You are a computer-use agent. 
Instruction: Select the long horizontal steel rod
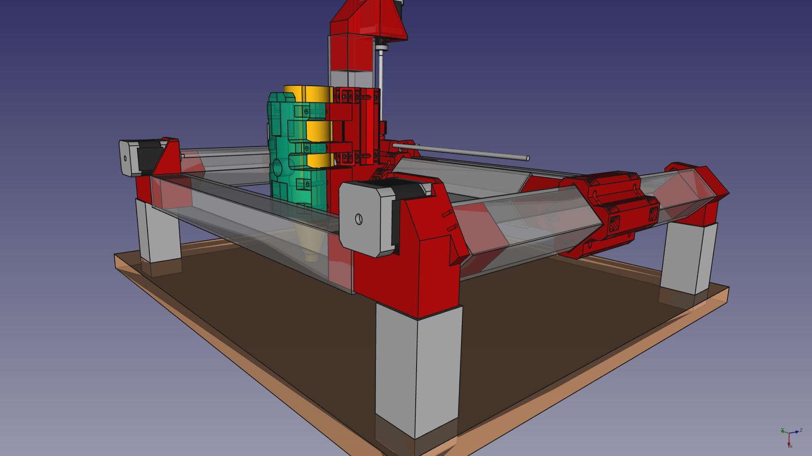pyautogui.click(x=461, y=152)
